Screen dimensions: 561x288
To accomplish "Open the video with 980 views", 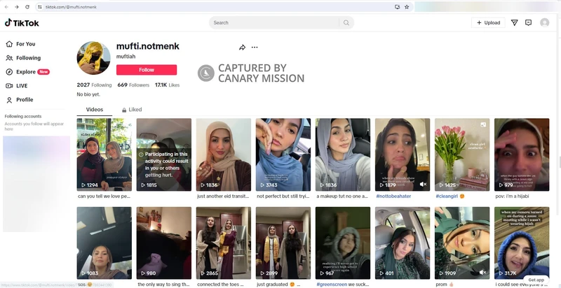I will click(x=164, y=243).
